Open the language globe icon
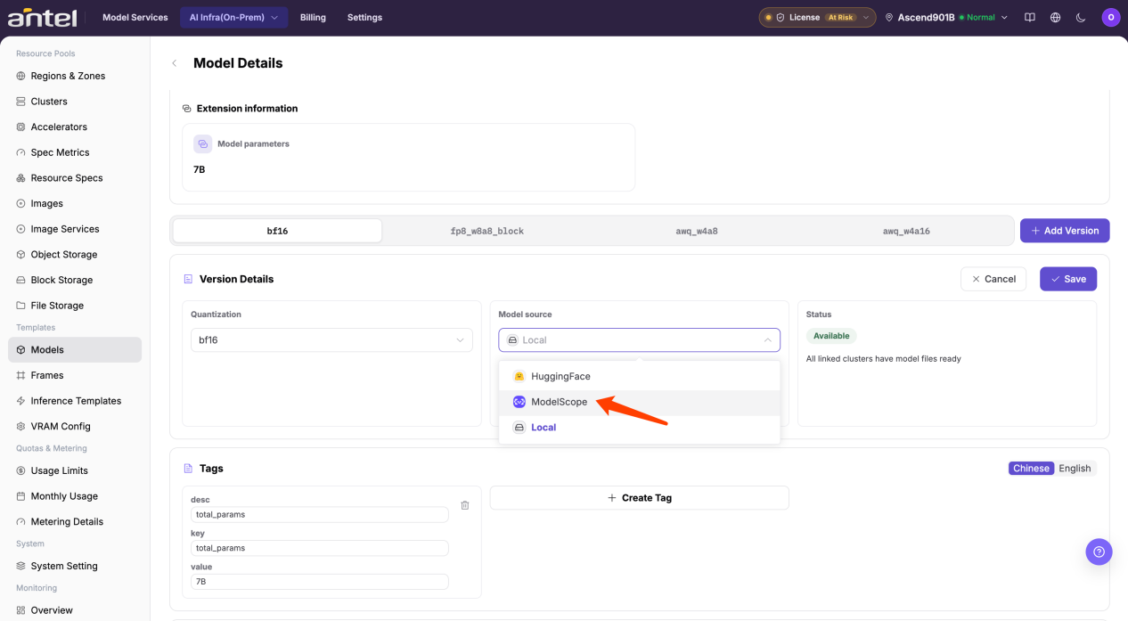Image resolution: width=1128 pixels, height=621 pixels. pyautogui.click(x=1056, y=17)
